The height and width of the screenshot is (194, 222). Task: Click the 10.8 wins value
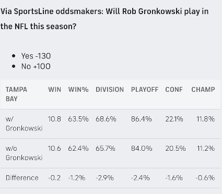(54, 119)
